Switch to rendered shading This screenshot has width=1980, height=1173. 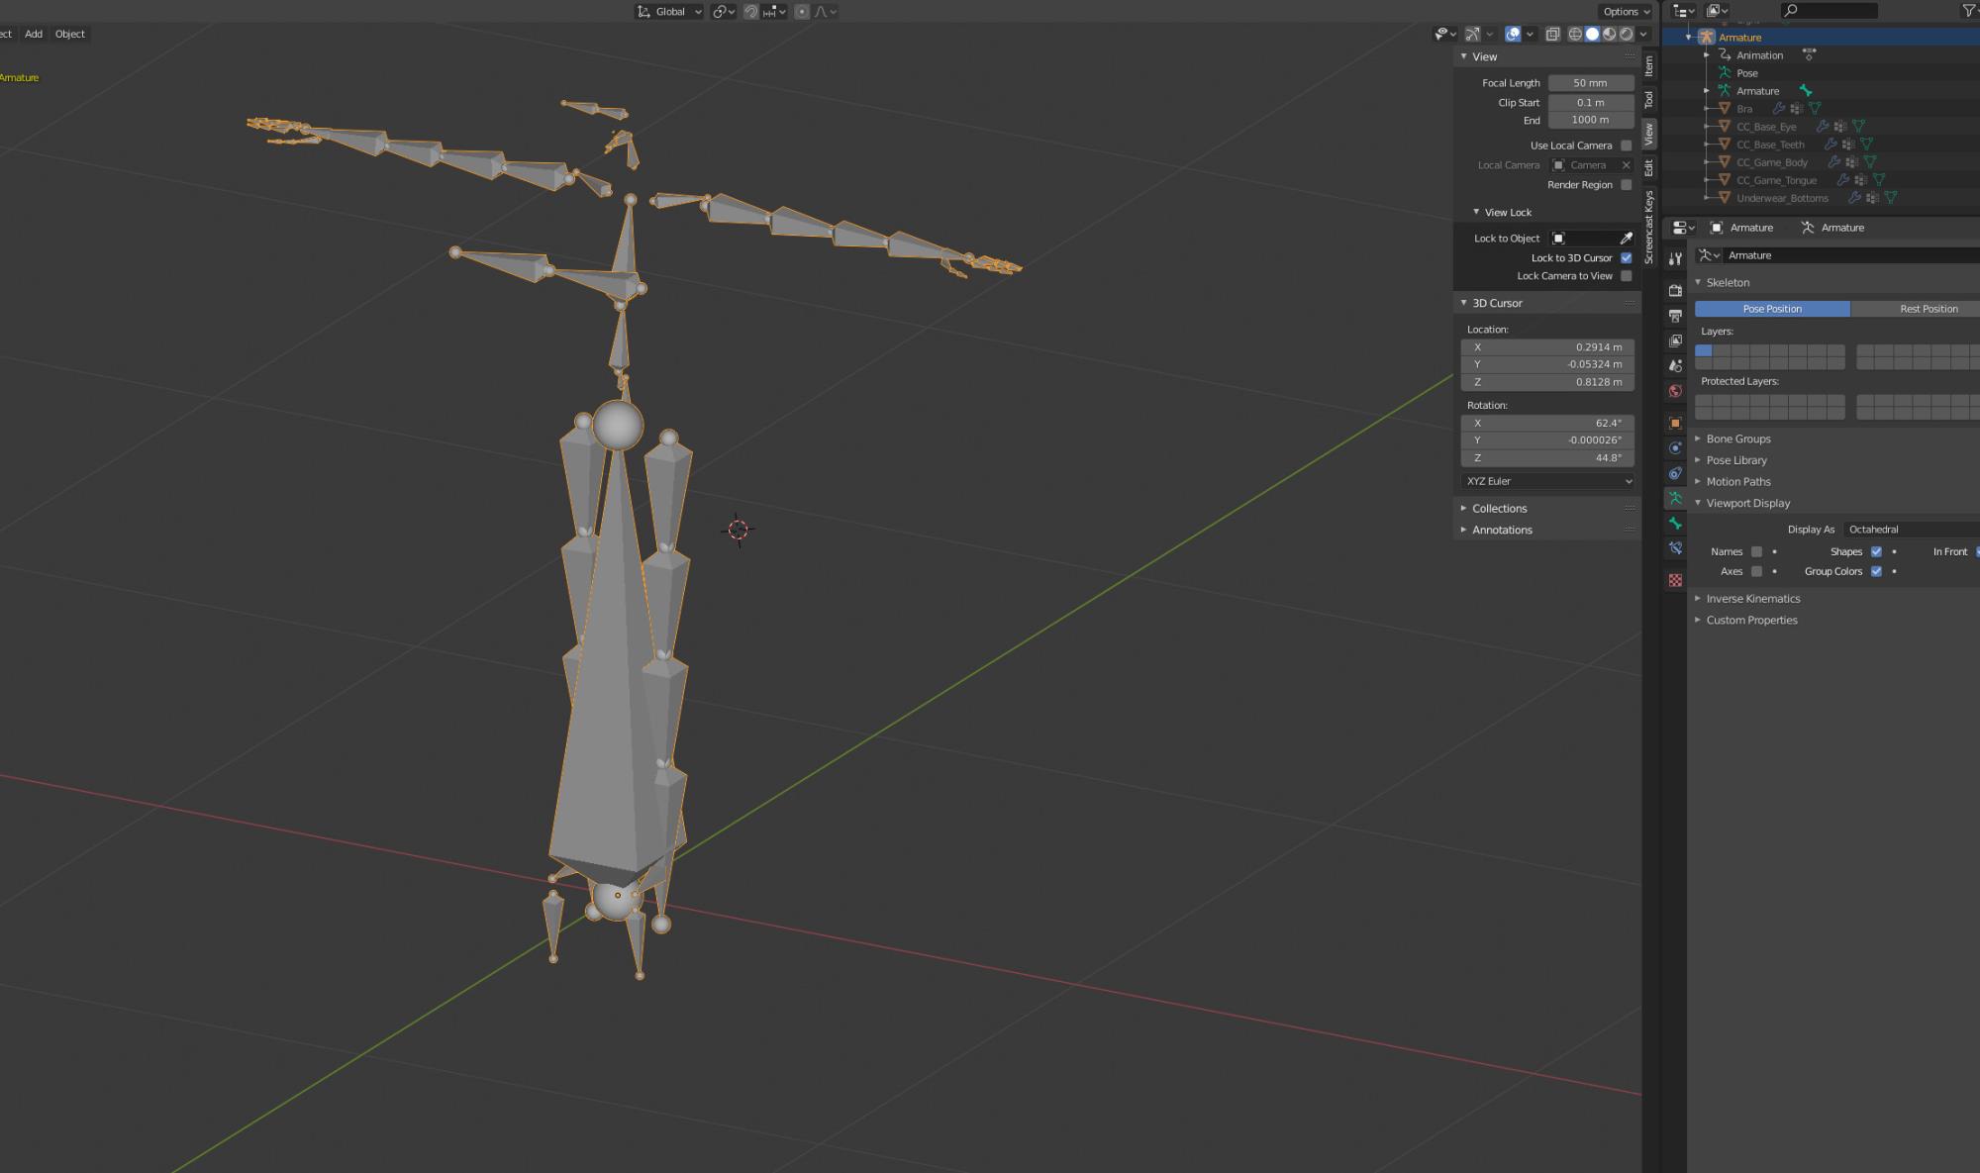(1626, 35)
